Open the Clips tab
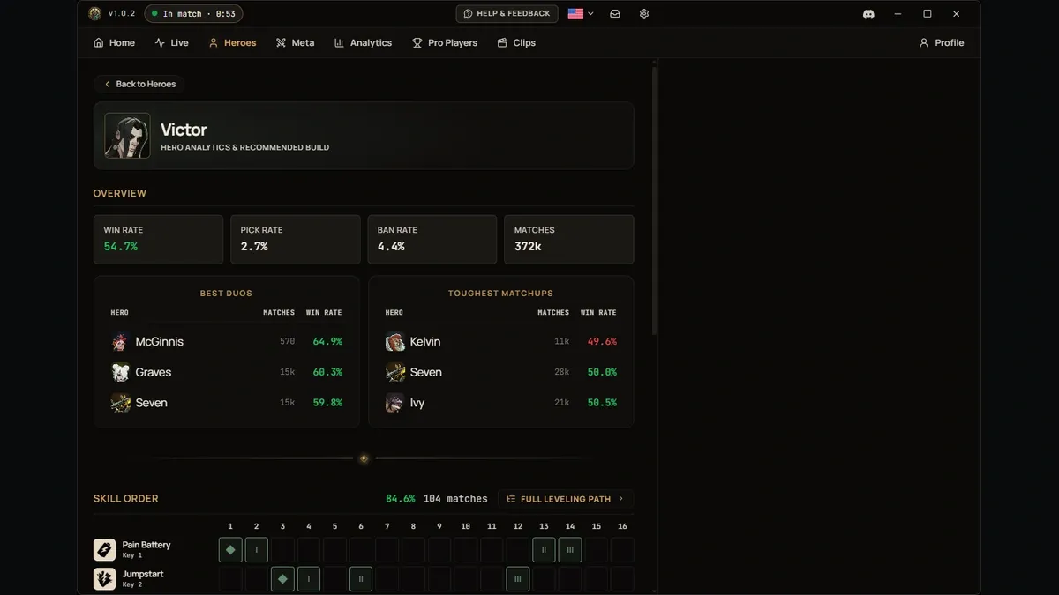The image size is (1059, 595). [x=516, y=42]
